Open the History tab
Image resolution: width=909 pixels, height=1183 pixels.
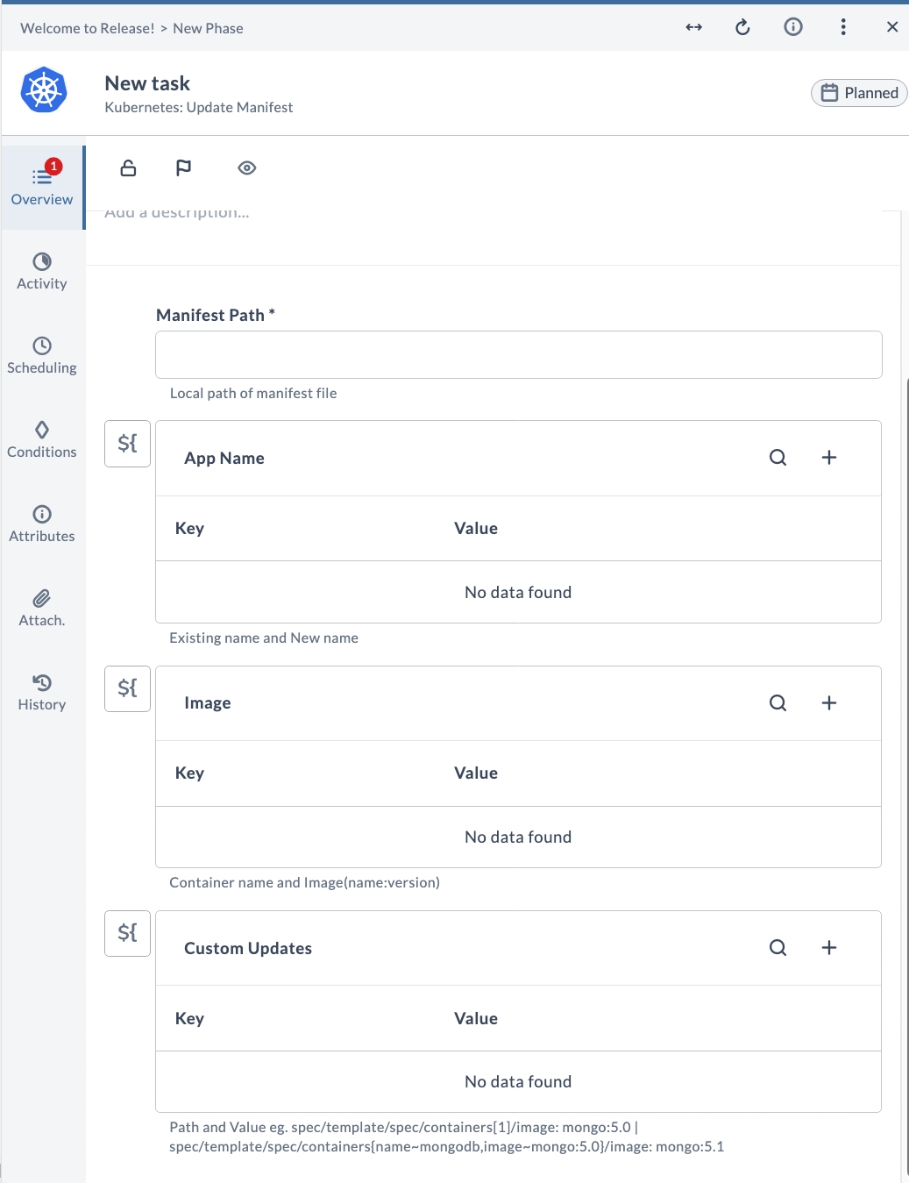click(42, 692)
